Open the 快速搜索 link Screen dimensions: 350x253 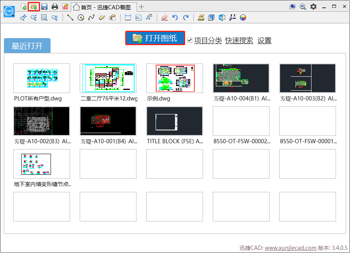point(239,40)
